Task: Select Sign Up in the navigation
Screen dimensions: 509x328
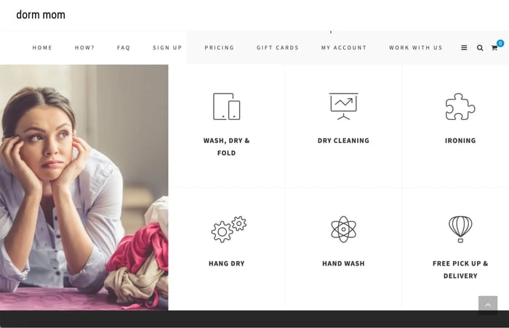Action: click(167, 48)
